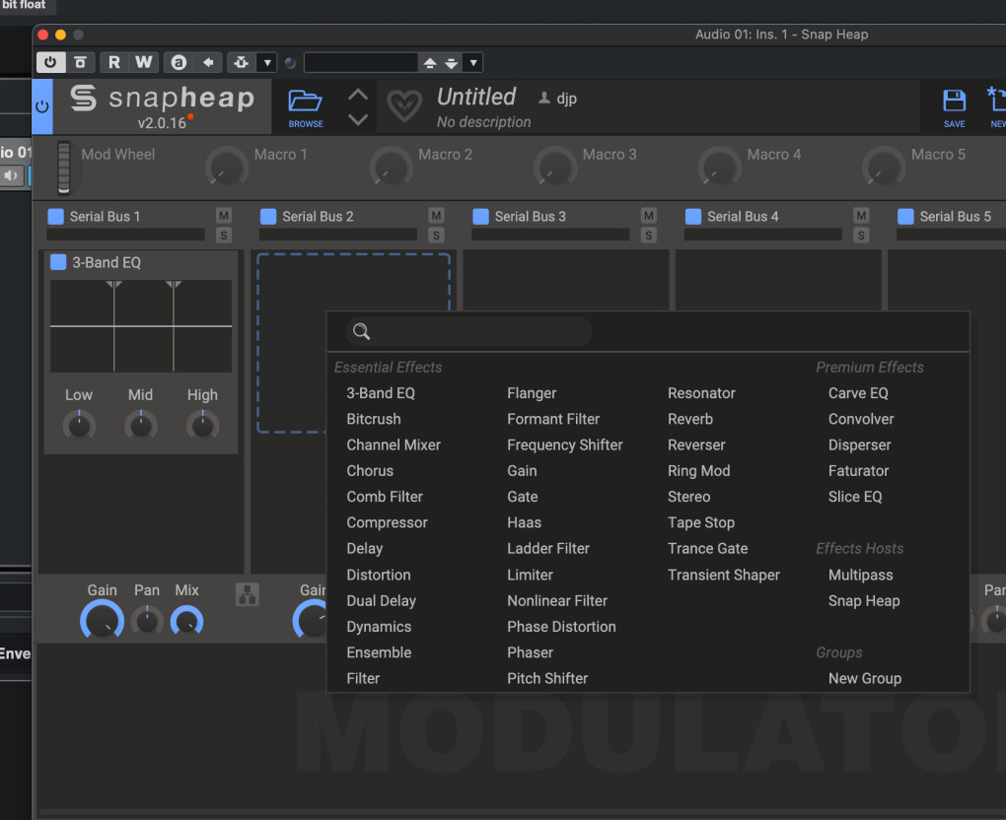
Task: Solo Serial Bus 3 with the S button
Action: (649, 236)
